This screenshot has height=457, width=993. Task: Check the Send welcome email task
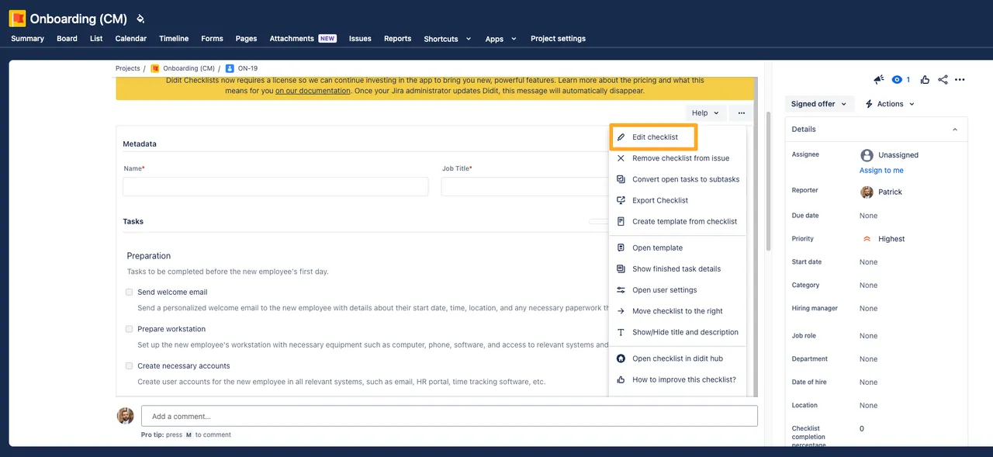[130, 293]
